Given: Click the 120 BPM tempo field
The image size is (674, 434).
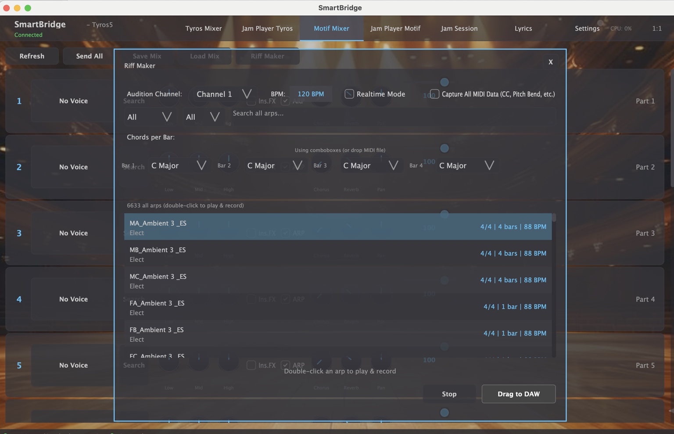Looking at the screenshot, I should point(311,94).
